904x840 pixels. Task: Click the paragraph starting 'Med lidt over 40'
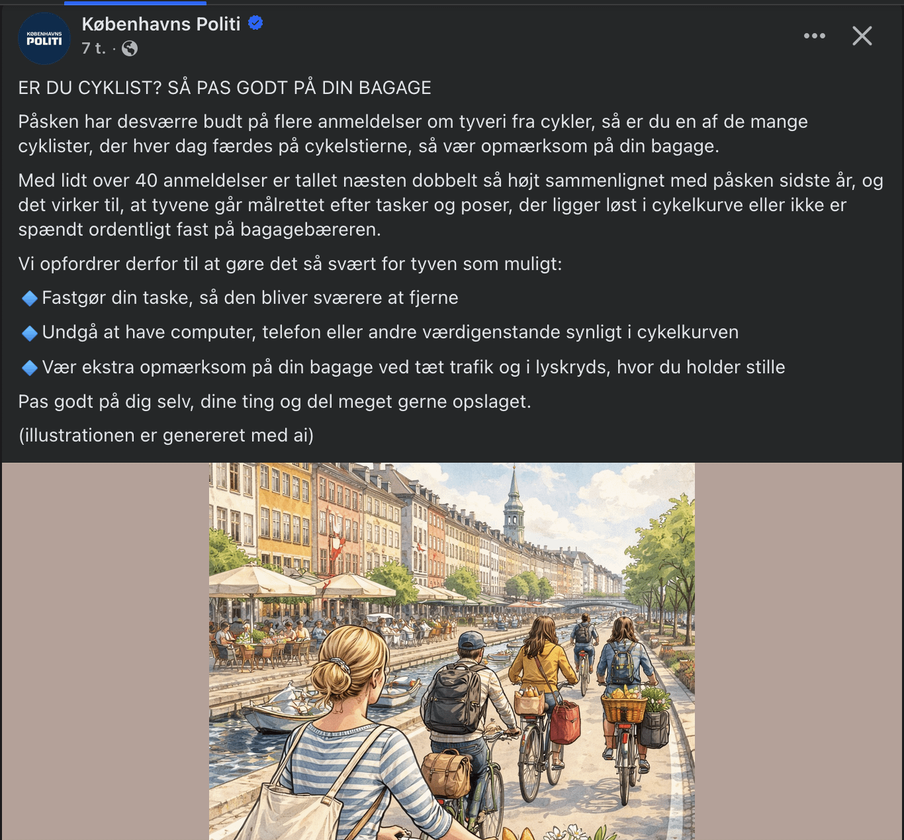pyautogui.click(x=451, y=205)
